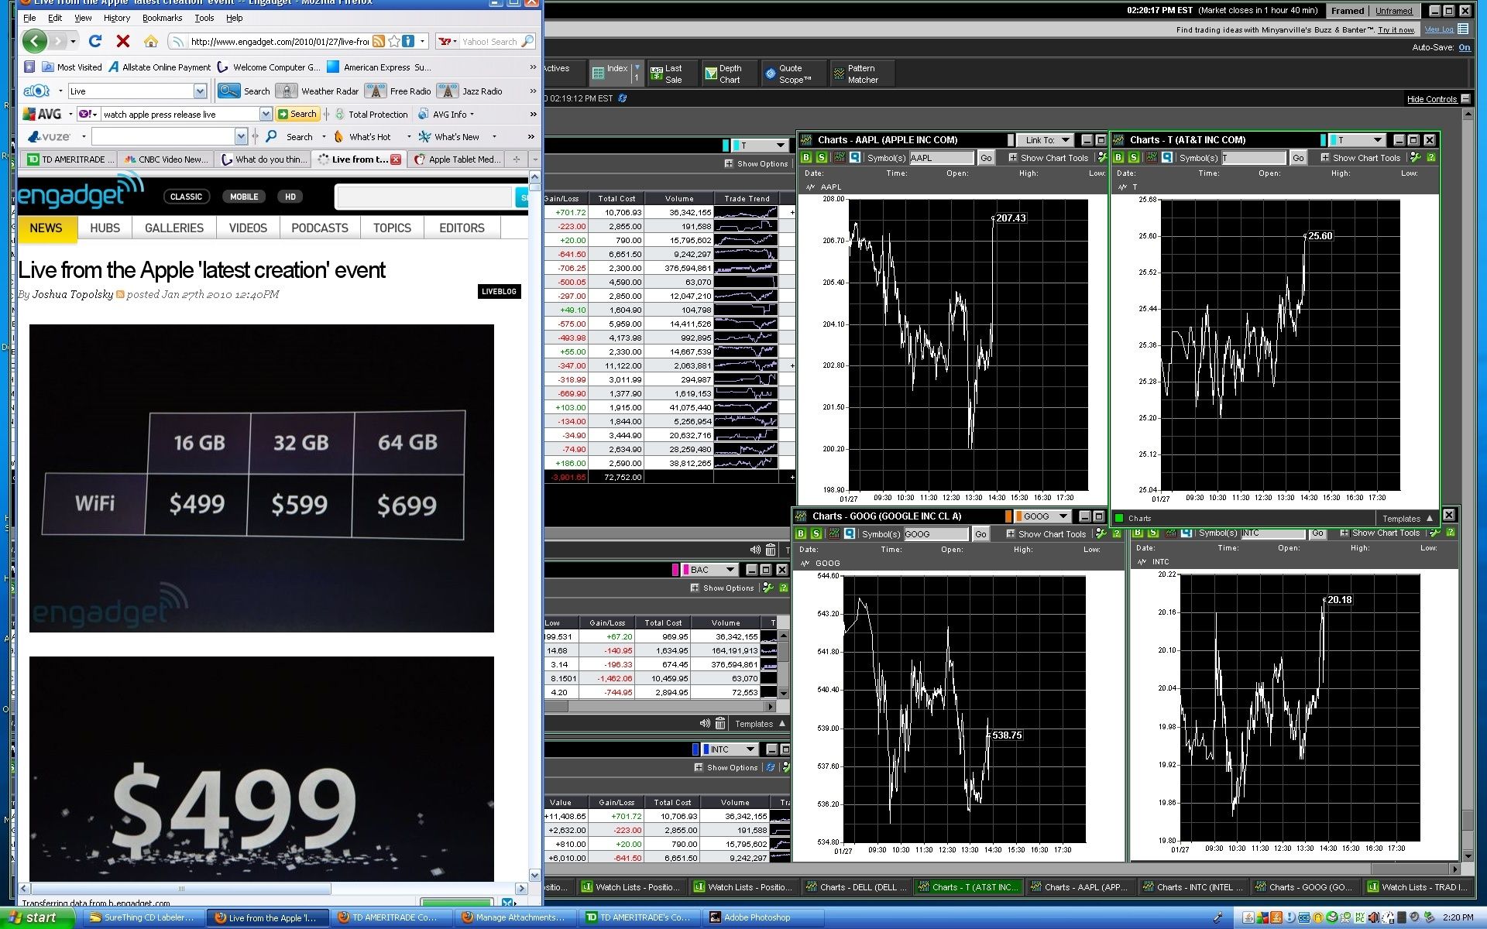Open wrench settings in GOOG chart window
1487x929 pixels.
pyautogui.click(x=1101, y=534)
